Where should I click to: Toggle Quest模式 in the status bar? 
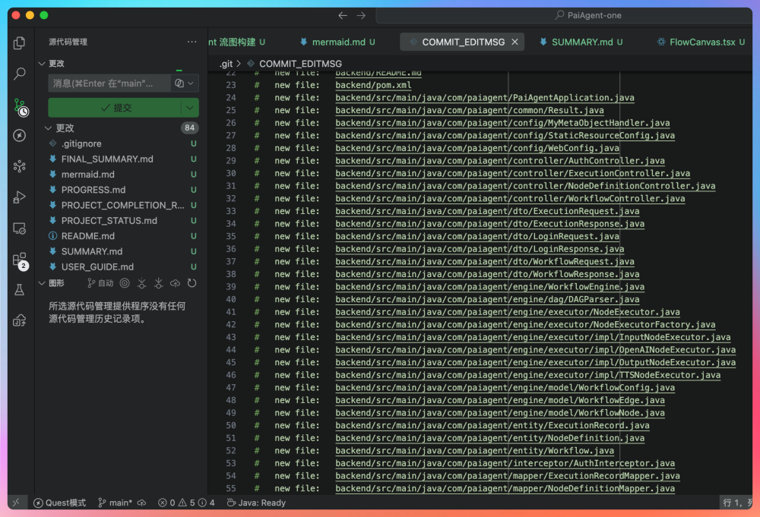click(59, 503)
